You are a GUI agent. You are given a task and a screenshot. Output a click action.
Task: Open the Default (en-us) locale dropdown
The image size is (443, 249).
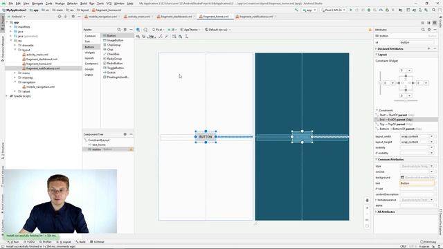point(217,30)
